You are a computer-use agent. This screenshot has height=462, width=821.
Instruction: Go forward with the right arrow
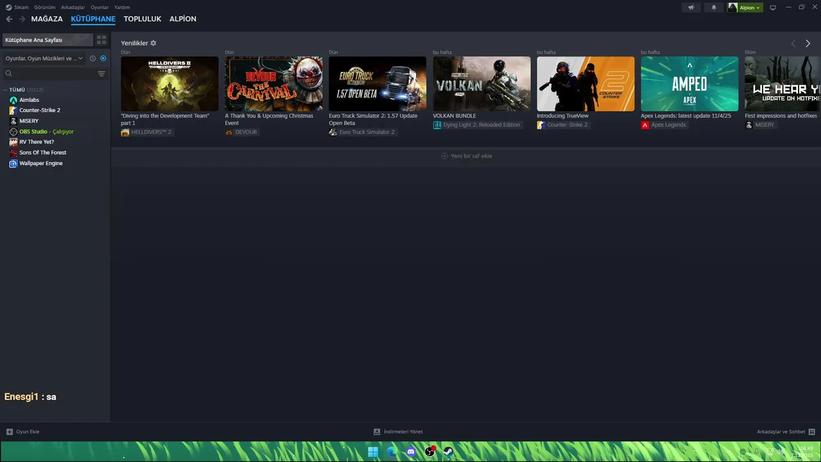click(x=22, y=19)
